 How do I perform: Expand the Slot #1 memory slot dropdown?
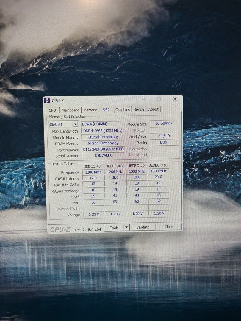(75, 124)
